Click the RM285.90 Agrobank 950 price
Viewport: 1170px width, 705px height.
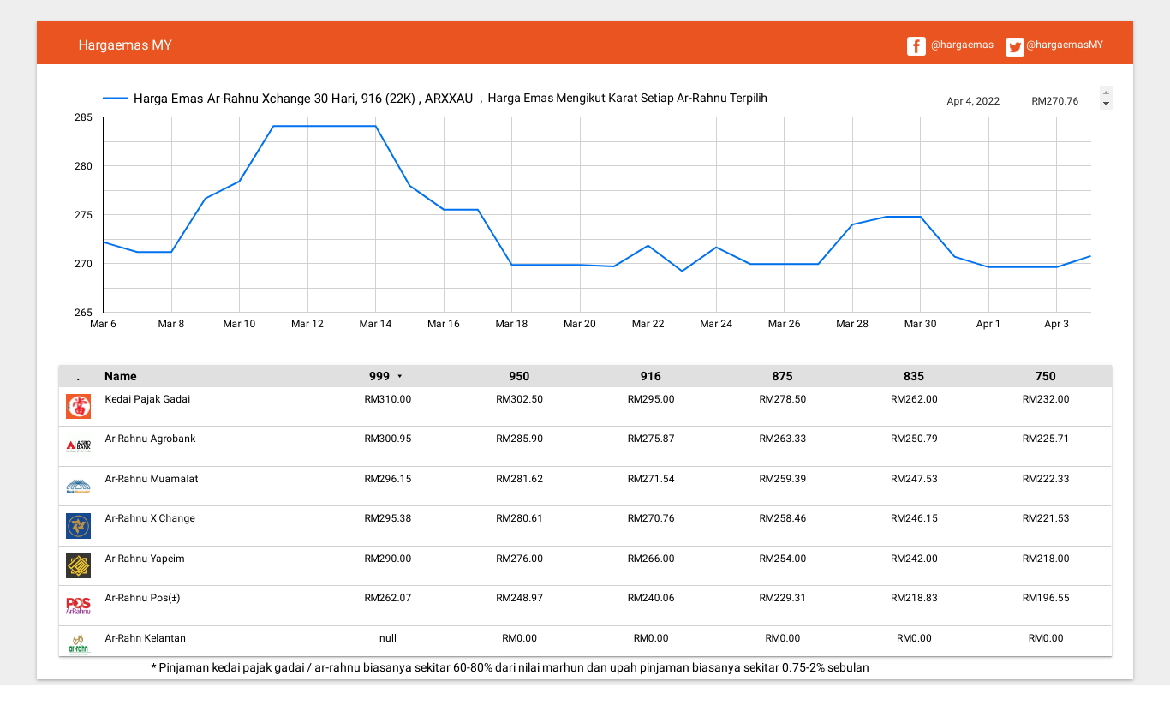click(x=519, y=439)
